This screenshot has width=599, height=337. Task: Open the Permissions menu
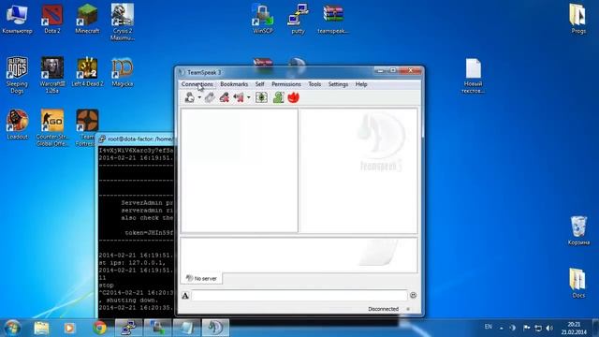tap(286, 84)
